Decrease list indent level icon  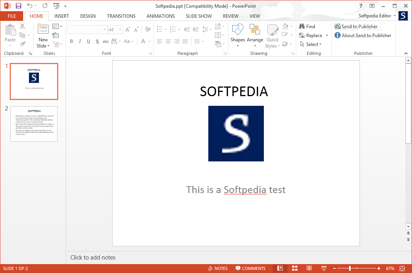187,29
